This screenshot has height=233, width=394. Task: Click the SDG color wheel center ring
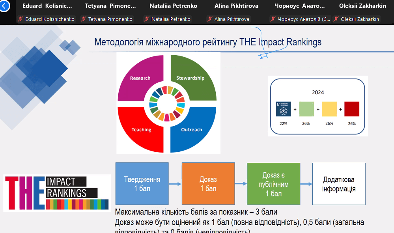(167, 104)
